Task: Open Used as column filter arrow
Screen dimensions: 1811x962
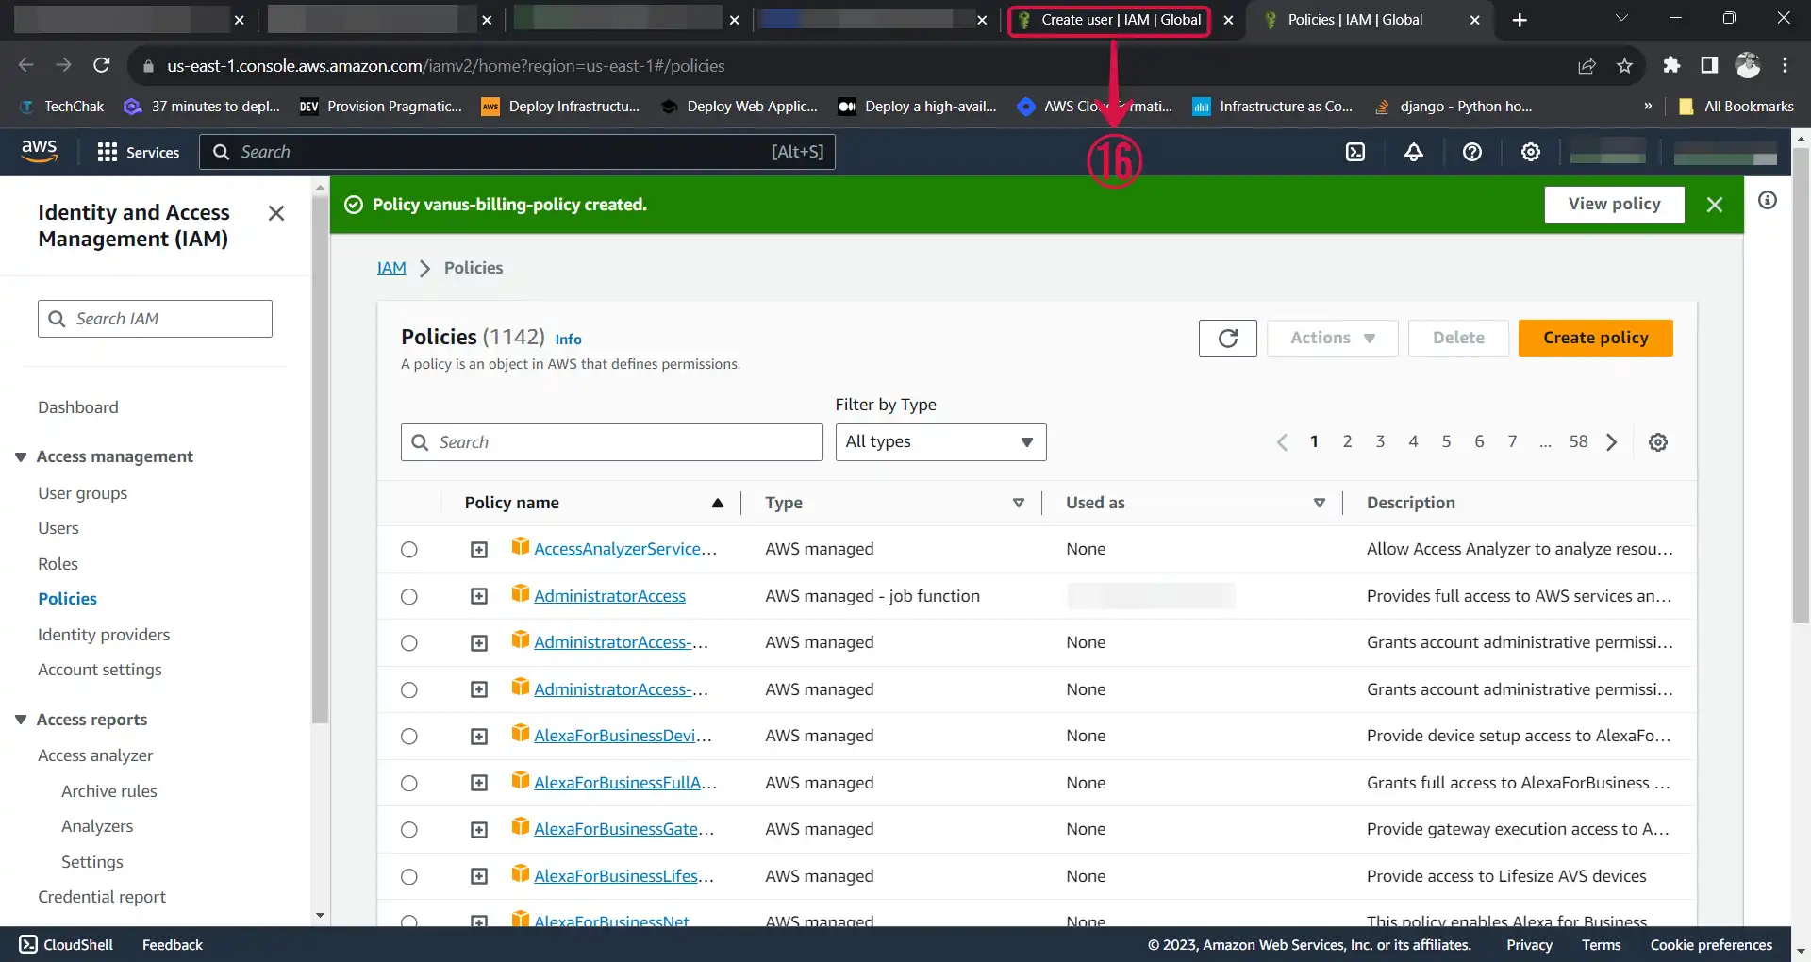Action: coord(1319,503)
